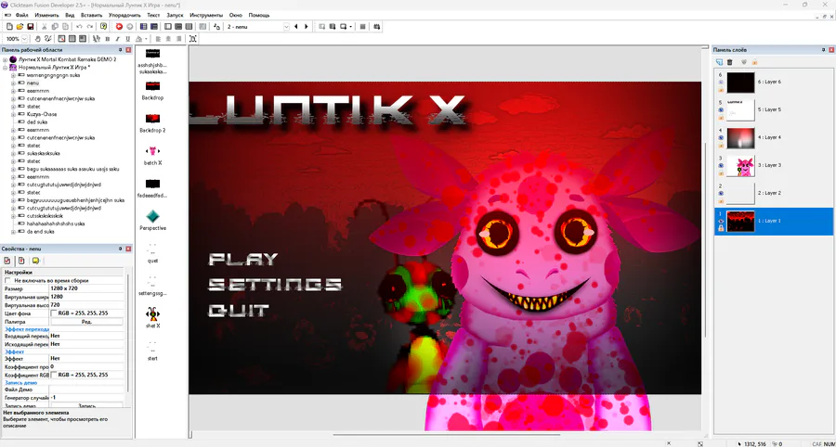Toggle the lock on Layer 6
Screen dimensions: 836x447
click(x=720, y=90)
